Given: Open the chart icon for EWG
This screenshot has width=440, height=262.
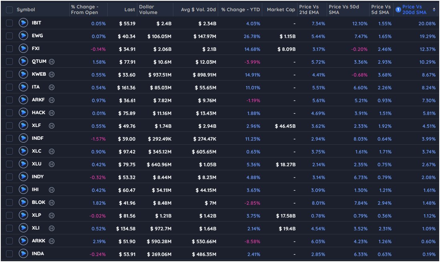Looking at the screenshot, I should [x=23, y=36].
